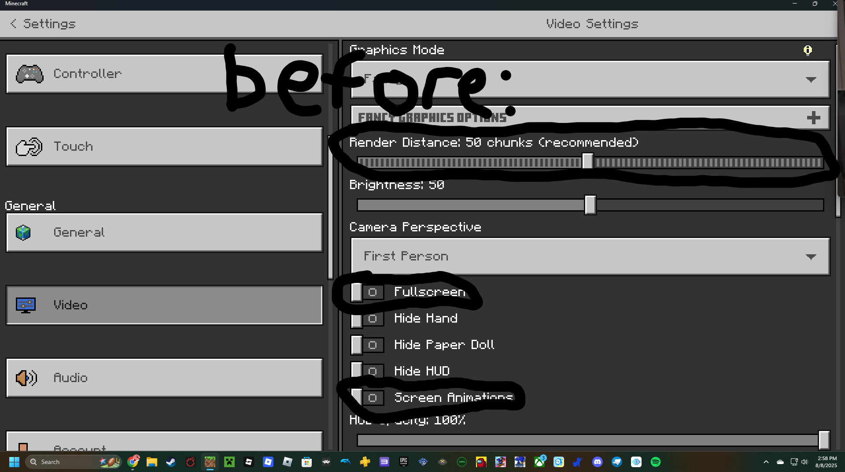Open the Xbox app in taskbar

pyautogui.click(x=539, y=462)
